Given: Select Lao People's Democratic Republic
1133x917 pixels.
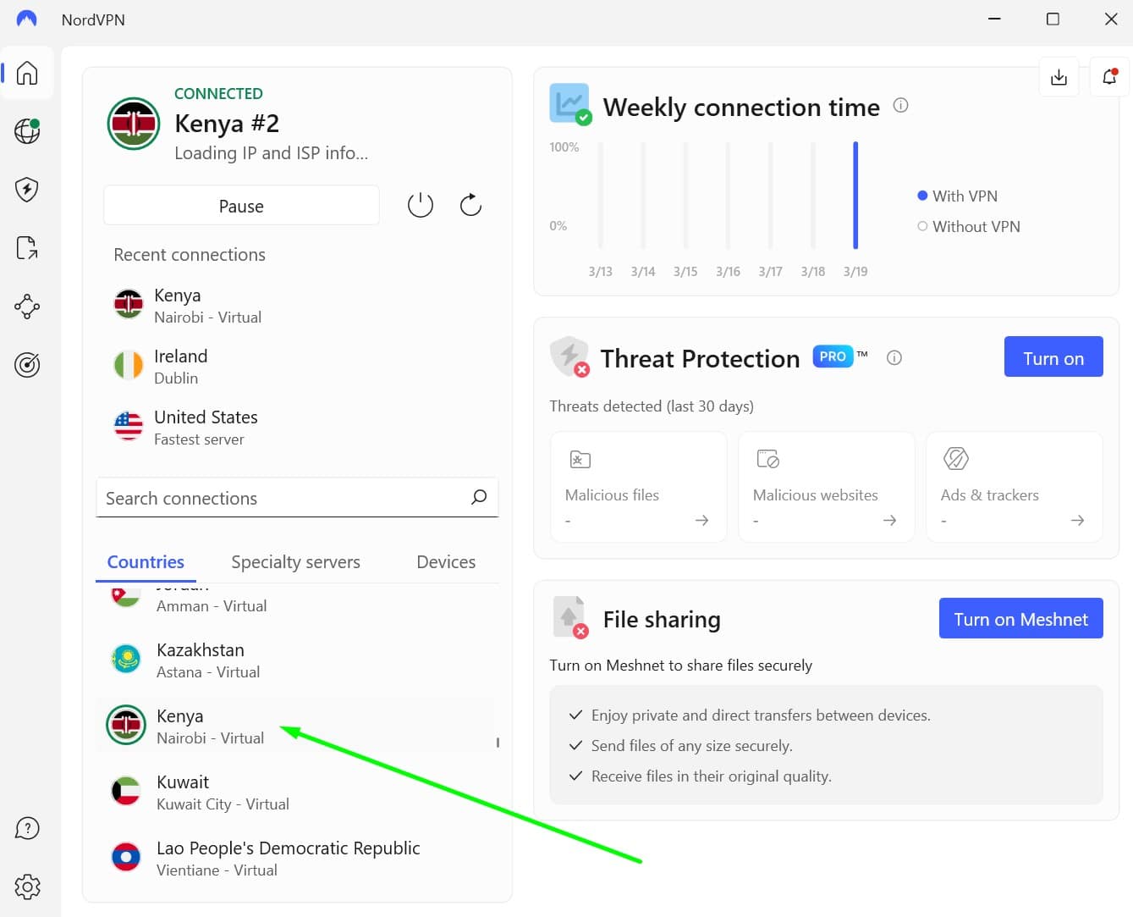Looking at the screenshot, I should 296,859.
